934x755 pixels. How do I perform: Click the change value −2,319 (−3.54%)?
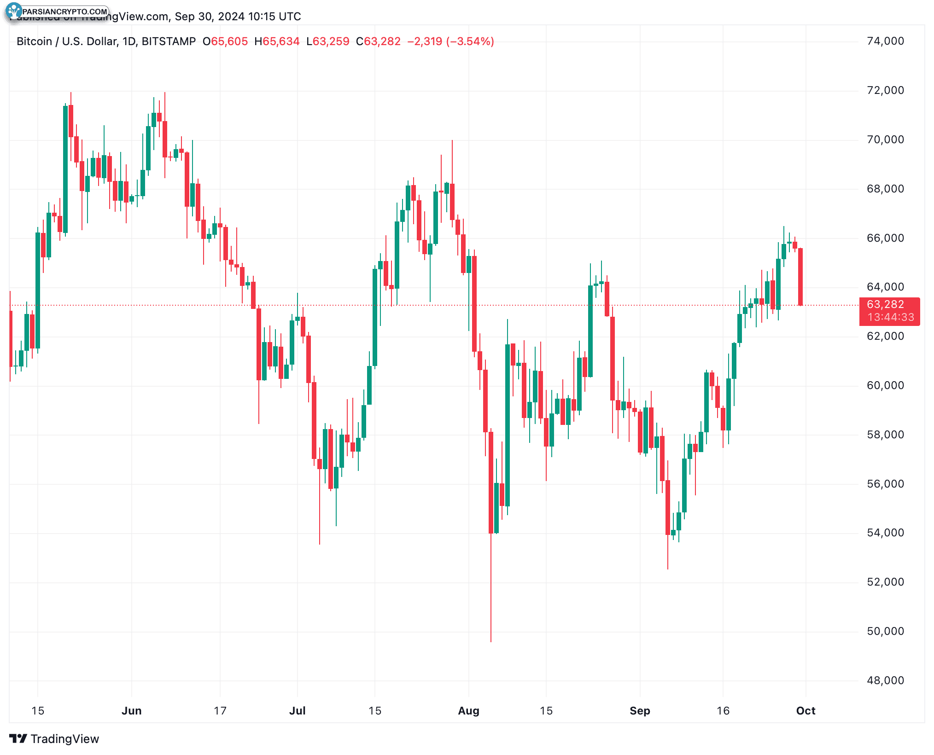pos(450,41)
